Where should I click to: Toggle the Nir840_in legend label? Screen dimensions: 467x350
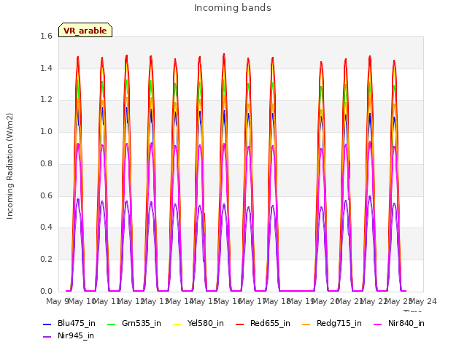click(406, 324)
